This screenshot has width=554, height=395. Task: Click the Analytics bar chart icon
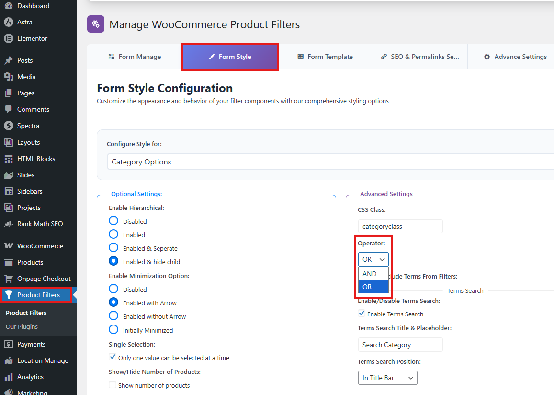coord(9,377)
